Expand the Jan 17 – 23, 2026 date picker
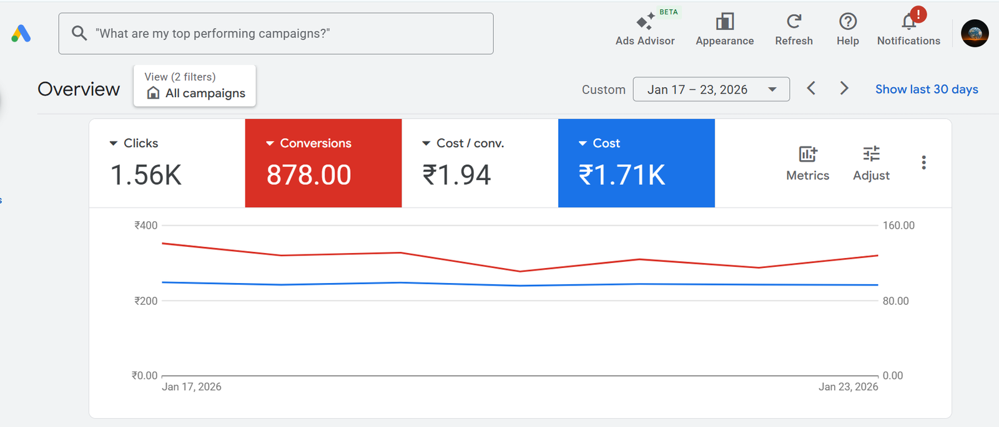 711,89
